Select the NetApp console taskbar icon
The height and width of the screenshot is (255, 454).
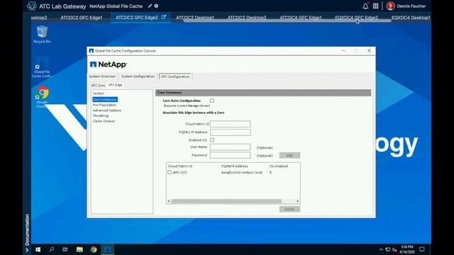[x=107, y=249]
